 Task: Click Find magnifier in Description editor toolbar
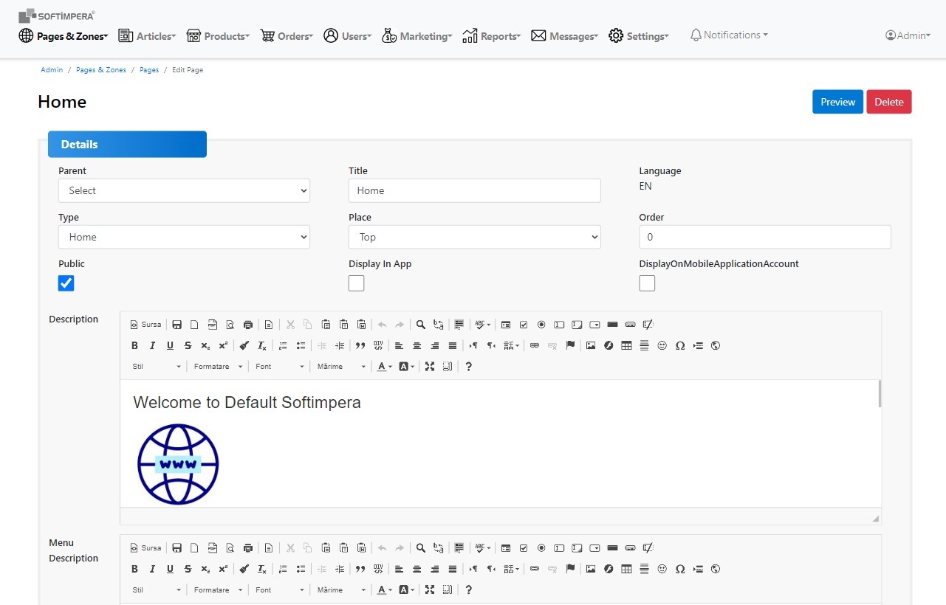coord(420,325)
